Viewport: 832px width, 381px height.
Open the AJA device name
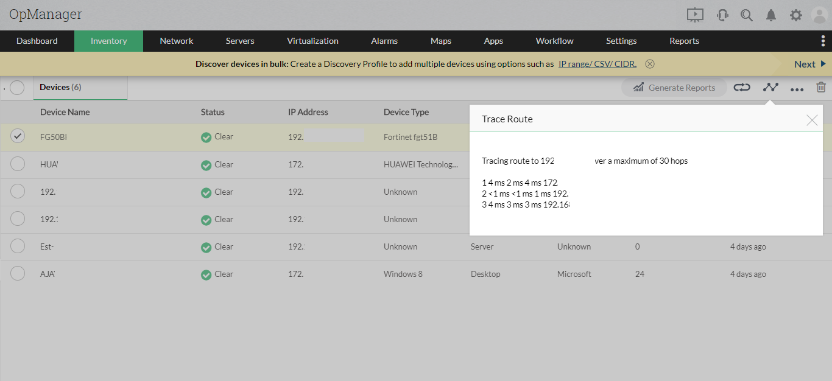coord(48,274)
